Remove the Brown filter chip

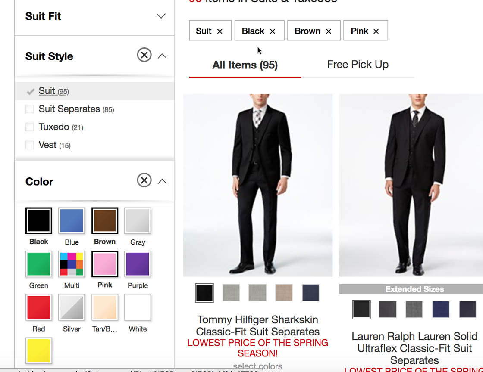(x=329, y=31)
